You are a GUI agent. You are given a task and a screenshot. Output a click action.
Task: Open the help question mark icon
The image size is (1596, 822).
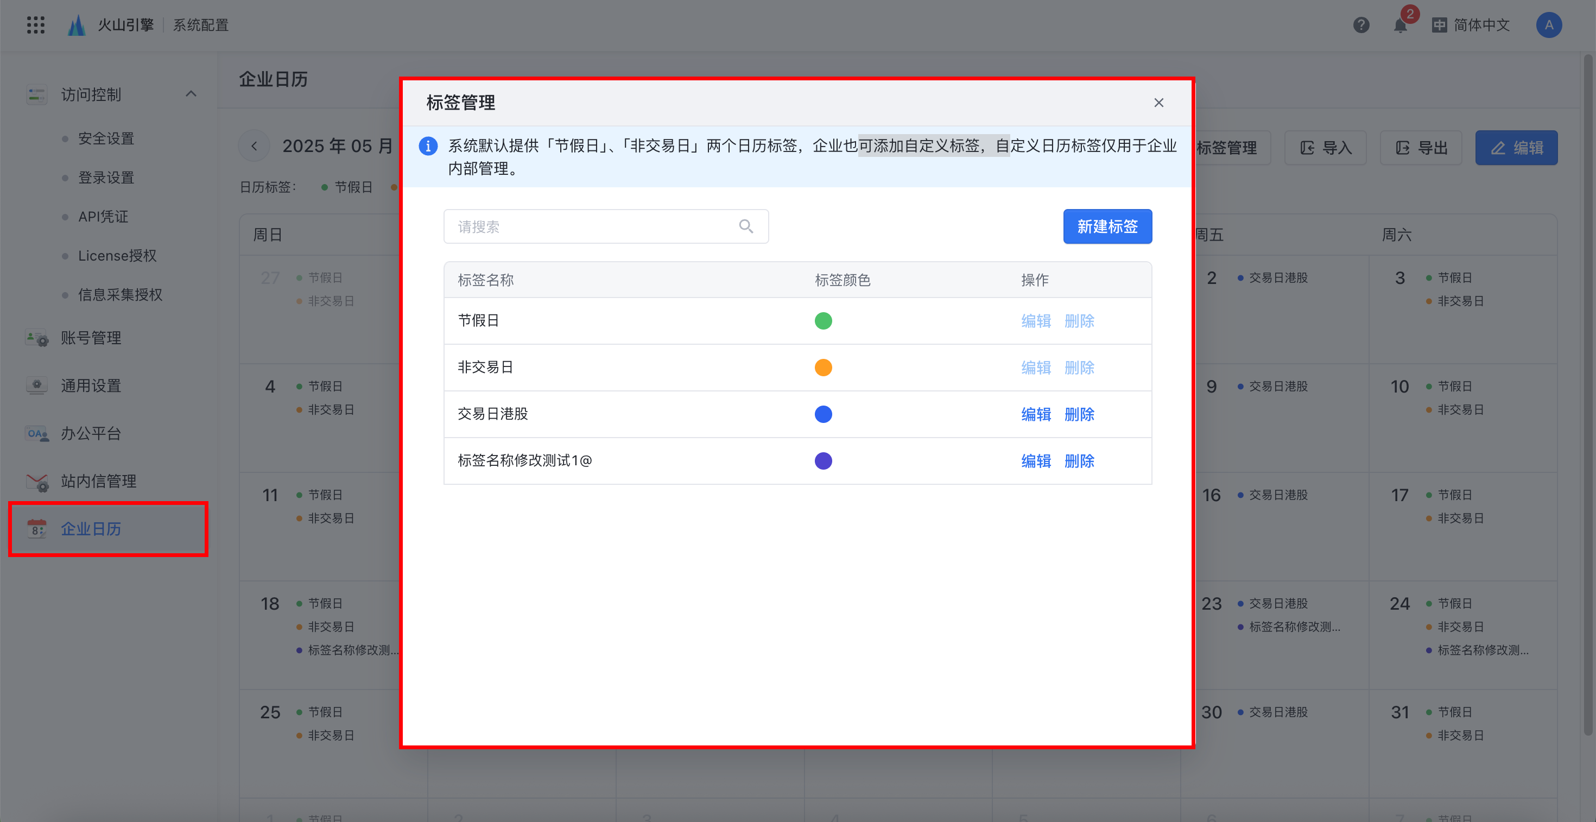point(1360,25)
